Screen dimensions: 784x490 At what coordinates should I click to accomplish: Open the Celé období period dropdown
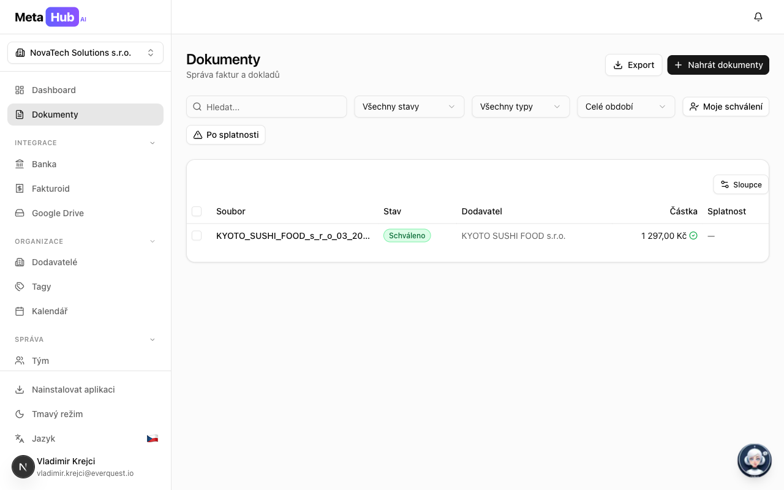point(625,107)
